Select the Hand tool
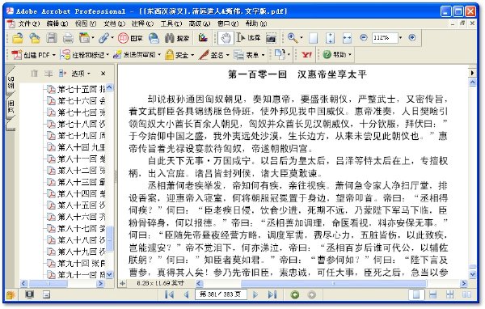The height and width of the screenshot is (309, 485). click(226, 38)
